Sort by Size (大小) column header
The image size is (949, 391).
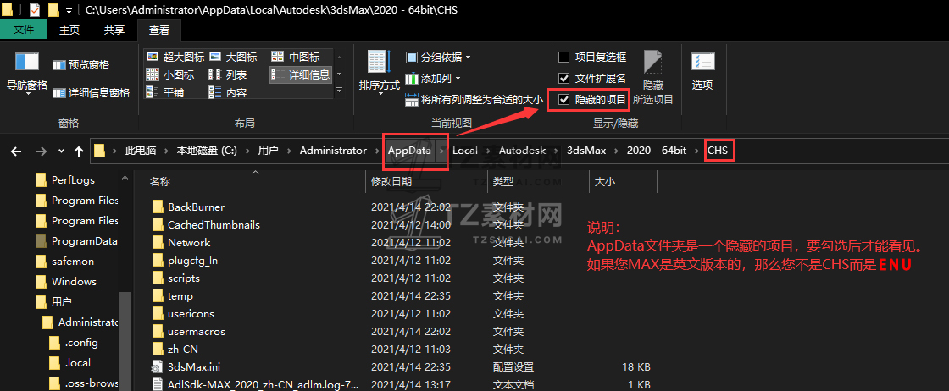click(x=606, y=181)
